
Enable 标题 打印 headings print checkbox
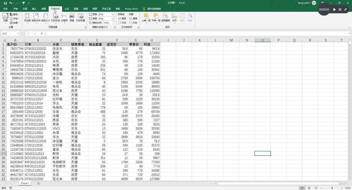[x=131, y=23]
